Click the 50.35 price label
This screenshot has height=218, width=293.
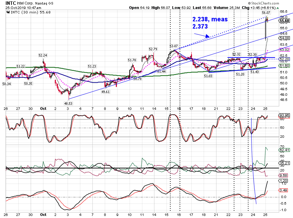(x=28, y=84)
